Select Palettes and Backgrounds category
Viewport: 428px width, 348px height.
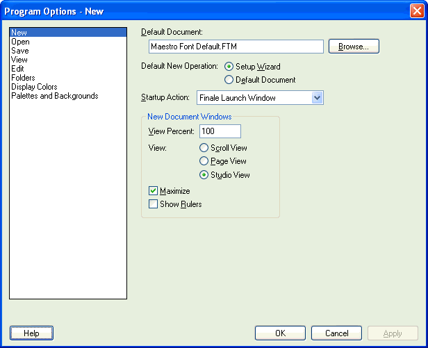(54, 96)
